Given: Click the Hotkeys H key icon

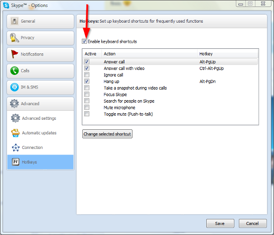Looking at the screenshot, I should point(16,162).
